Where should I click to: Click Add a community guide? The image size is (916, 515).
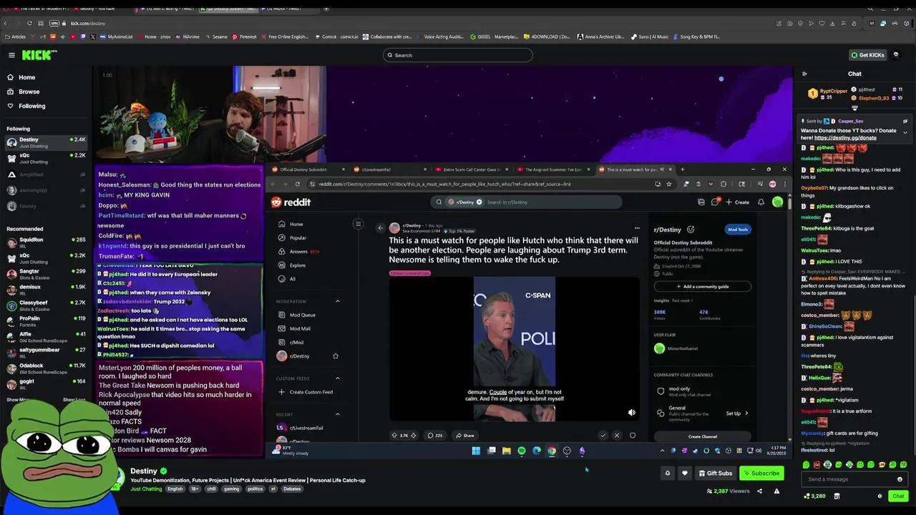(x=702, y=286)
